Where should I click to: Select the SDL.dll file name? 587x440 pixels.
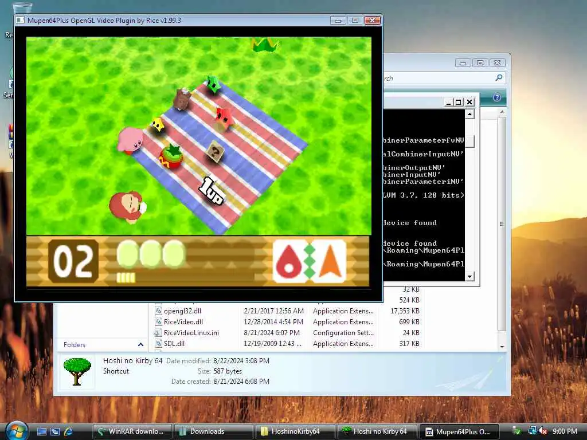point(174,344)
